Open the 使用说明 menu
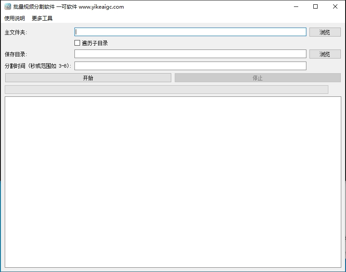 tap(15, 19)
